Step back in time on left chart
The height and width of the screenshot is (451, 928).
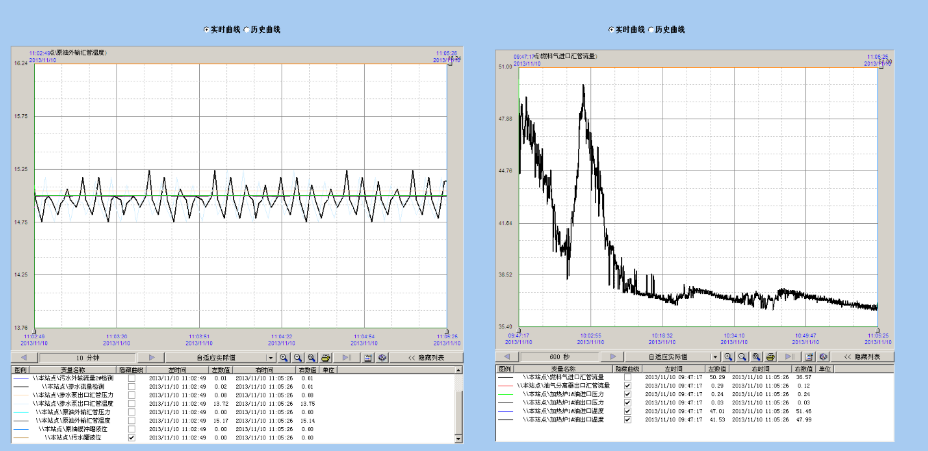tap(24, 357)
